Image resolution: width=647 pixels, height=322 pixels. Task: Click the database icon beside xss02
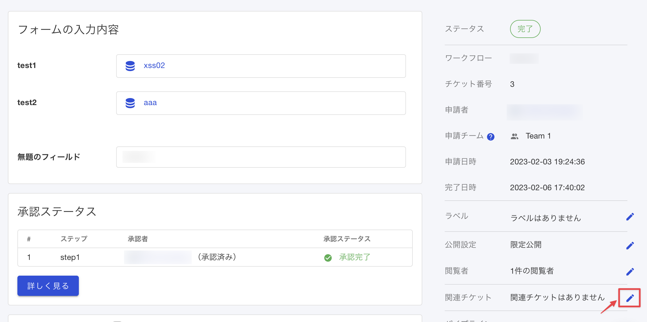130,66
